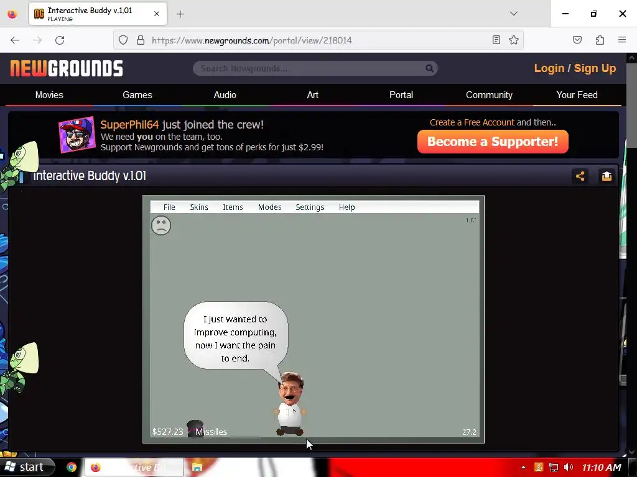
Task: Click the Bill Gates buddy character
Action: pos(290,404)
